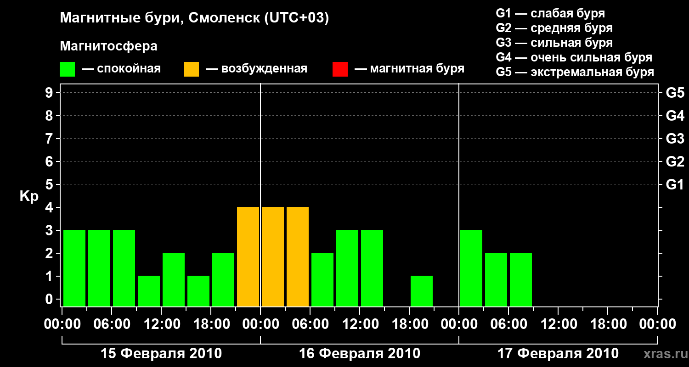The width and height of the screenshot is (689, 367).
Task: Select the 15 February 00:00–03:00 green bar
Action: [74, 268]
